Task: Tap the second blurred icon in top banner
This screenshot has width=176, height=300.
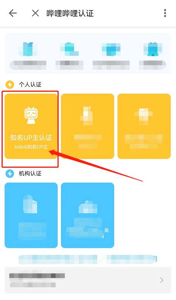Action: [69, 49]
